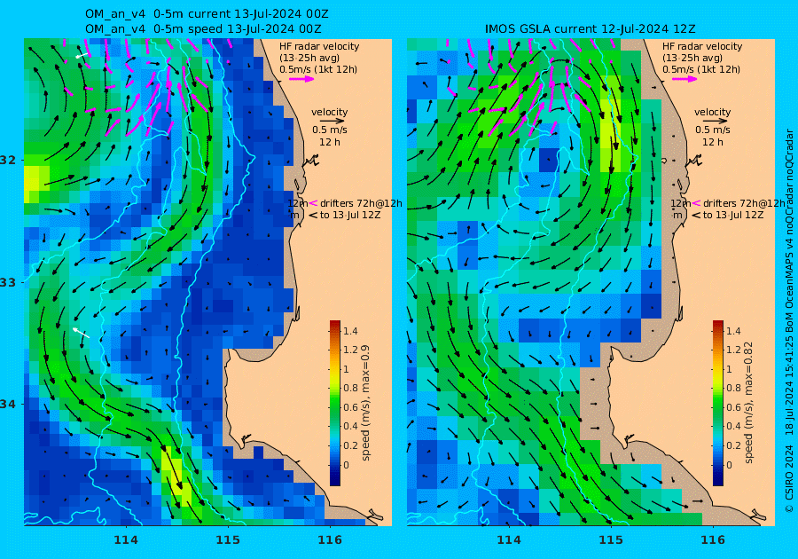
Task: Click the OM_an_v4 0-5m speed title line
Action: coord(203,28)
